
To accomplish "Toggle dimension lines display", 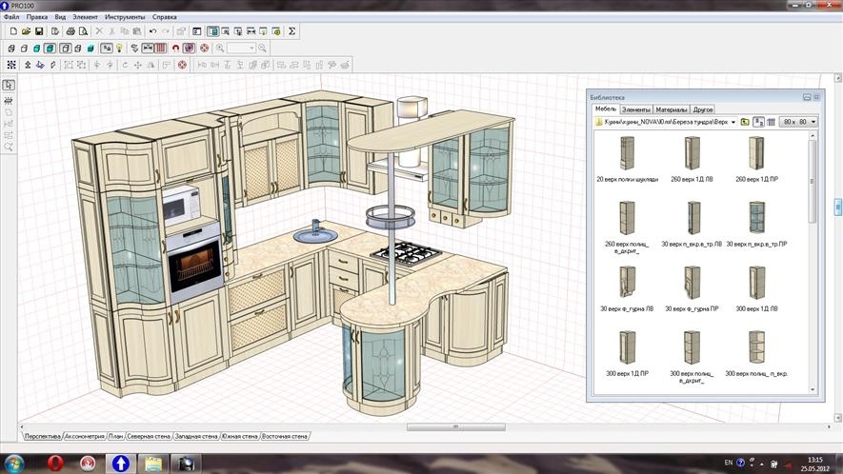I will [x=148, y=49].
